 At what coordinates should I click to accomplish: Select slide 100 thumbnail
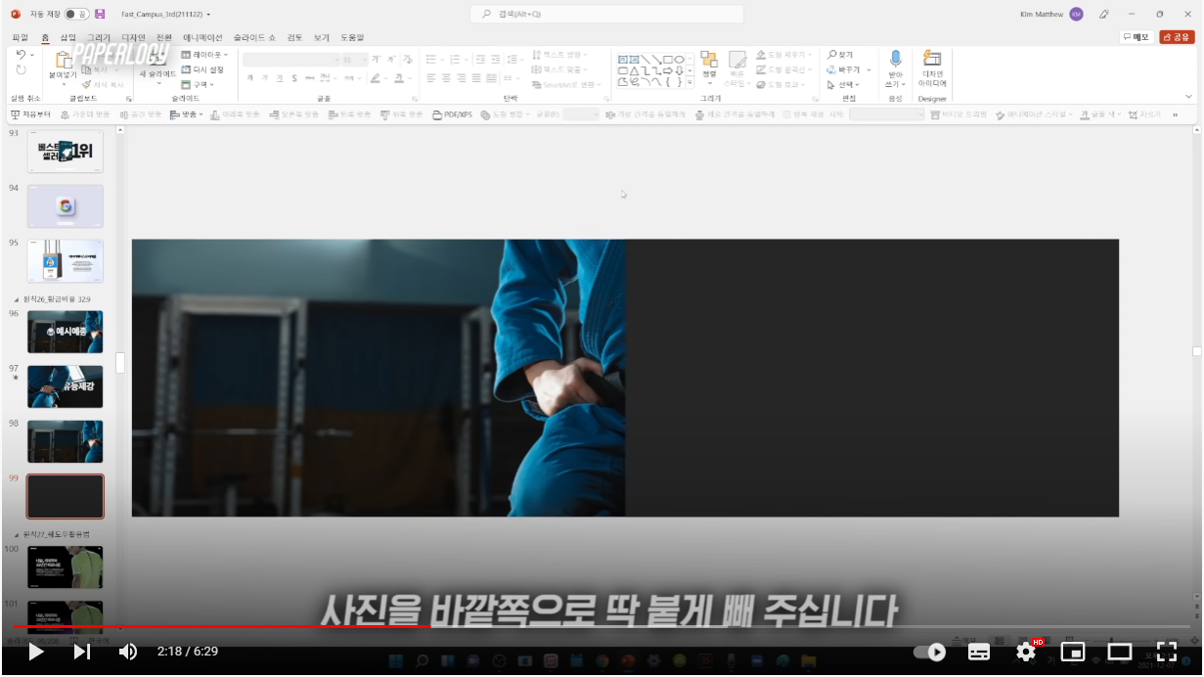point(66,566)
